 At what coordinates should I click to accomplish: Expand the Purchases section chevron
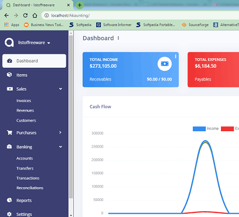click(x=61, y=132)
